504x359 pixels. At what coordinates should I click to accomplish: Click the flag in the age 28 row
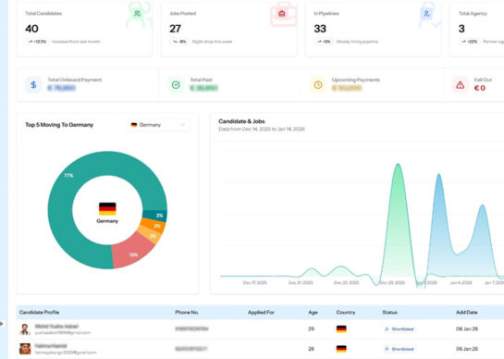[341, 349]
